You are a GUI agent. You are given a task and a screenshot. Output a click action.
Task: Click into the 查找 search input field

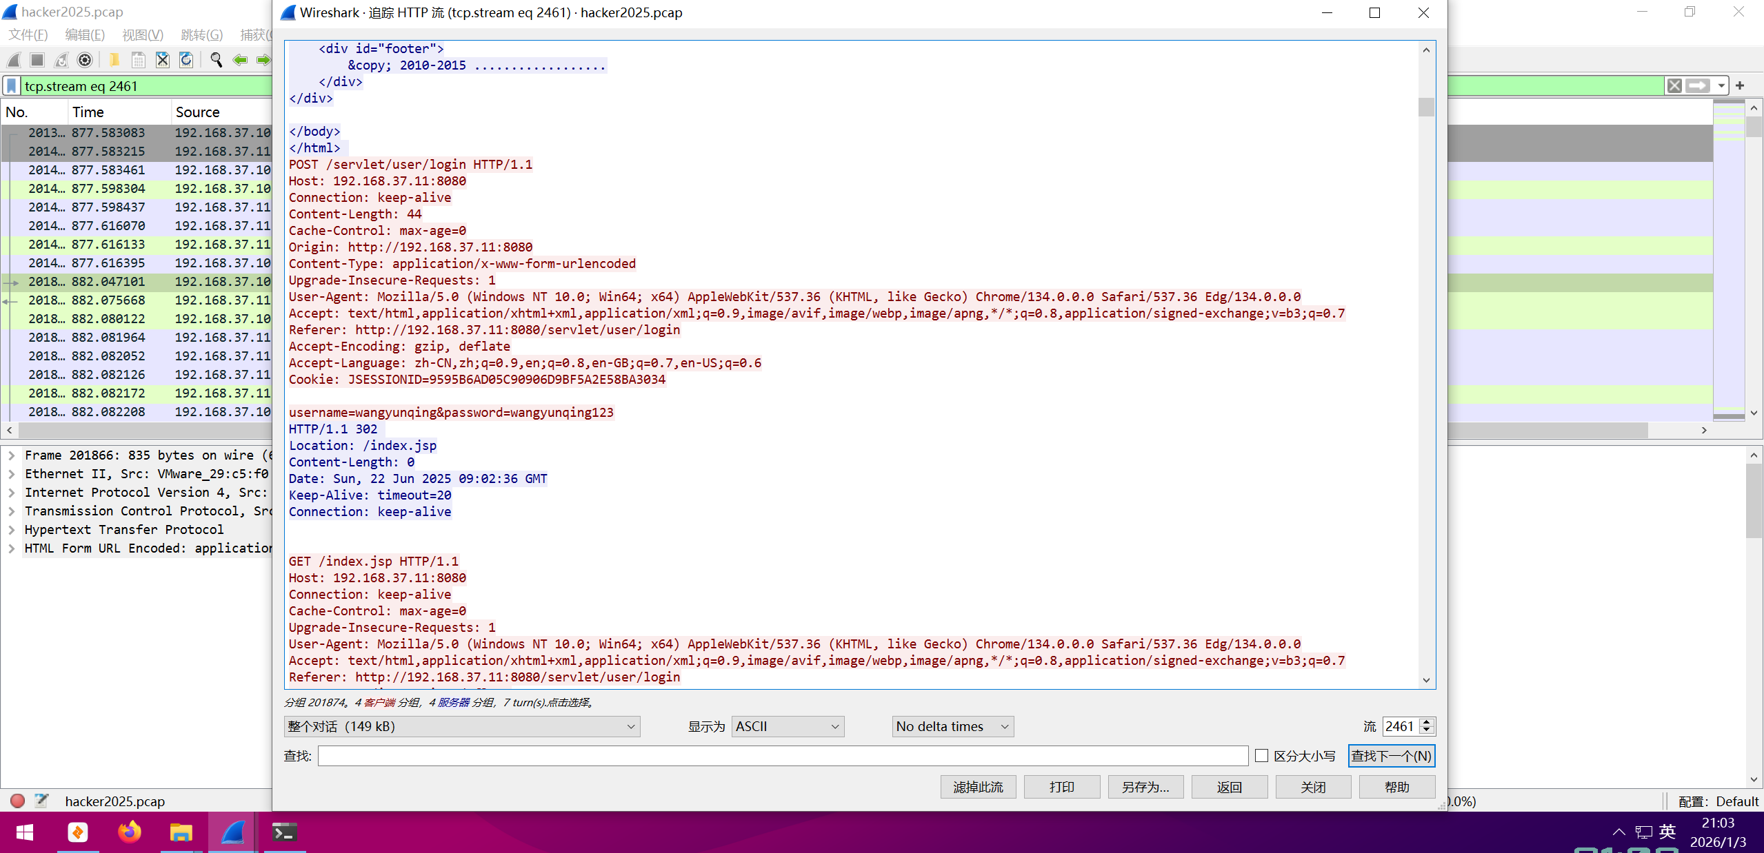pyautogui.click(x=782, y=756)
